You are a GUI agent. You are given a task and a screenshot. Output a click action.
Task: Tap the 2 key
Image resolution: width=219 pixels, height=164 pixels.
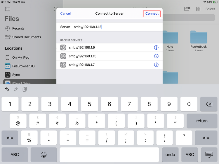tap(30, 104)
